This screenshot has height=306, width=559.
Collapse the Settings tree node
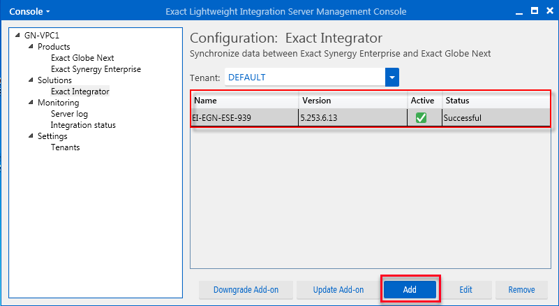31,136
